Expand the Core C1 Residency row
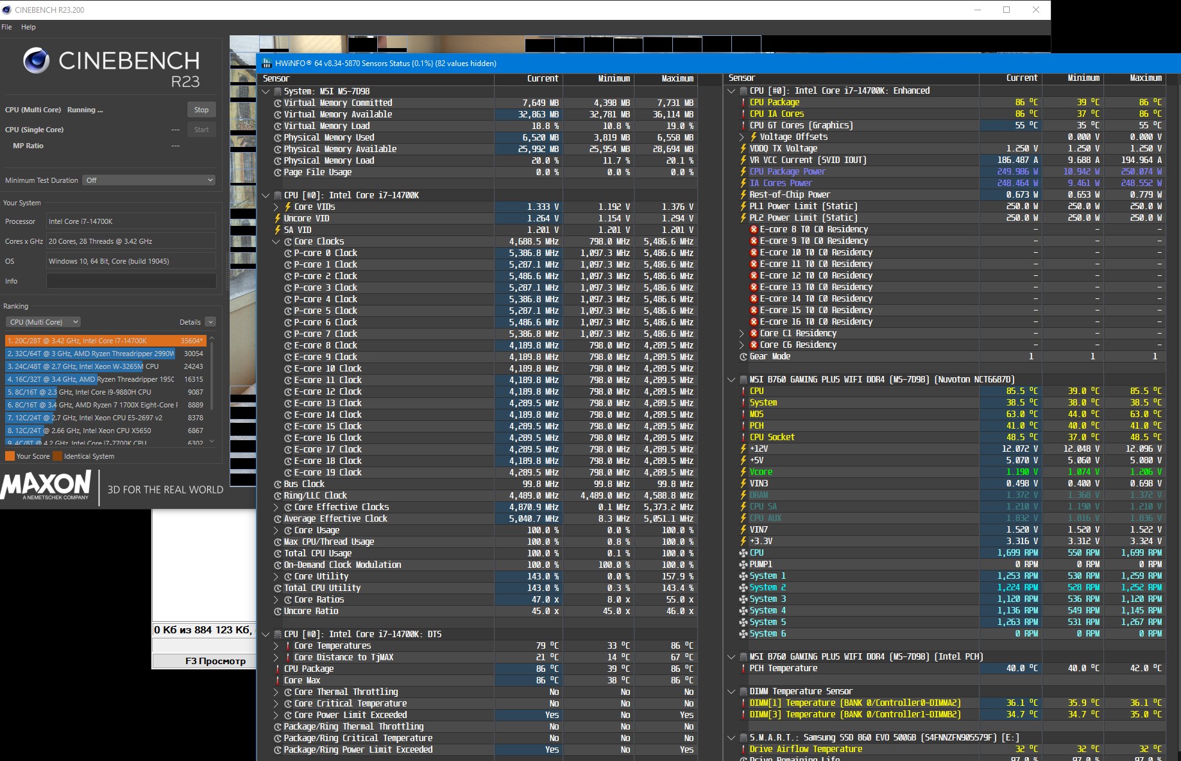Screen dimensions: 1181x761 pos(742,334)
